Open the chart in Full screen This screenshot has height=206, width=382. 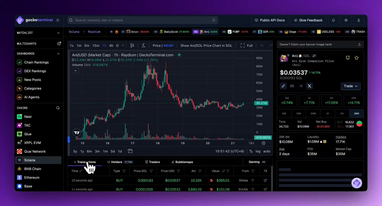click(246, 46)
